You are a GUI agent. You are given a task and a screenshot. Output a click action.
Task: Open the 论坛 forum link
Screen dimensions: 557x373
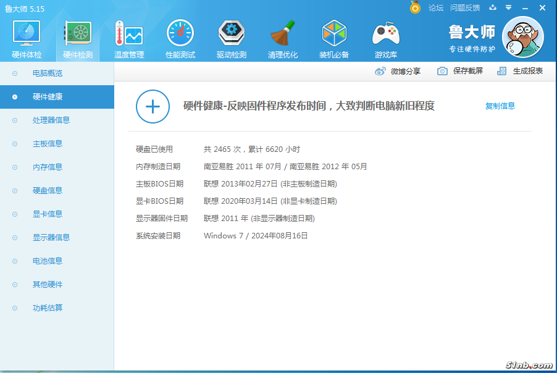click(x=436, y=8)
